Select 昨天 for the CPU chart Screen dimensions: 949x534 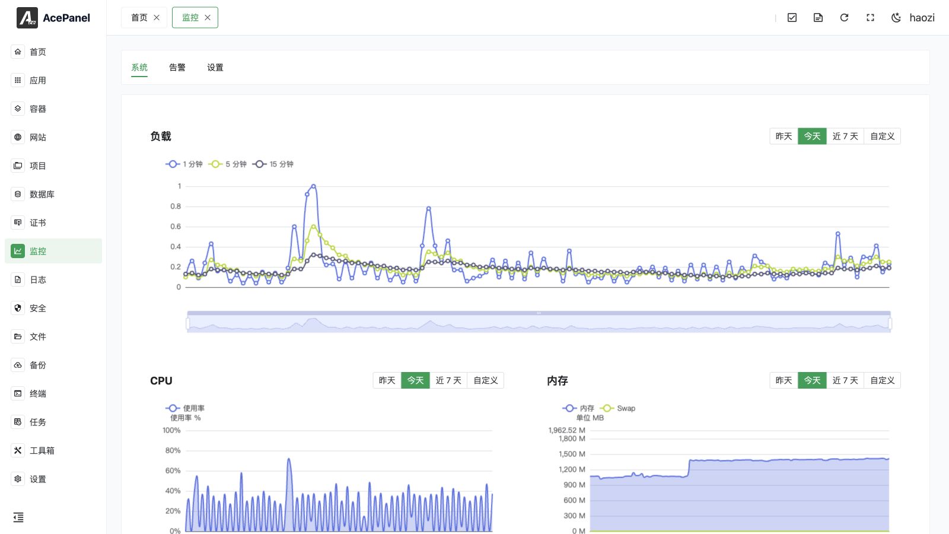(x=387, y=380)
